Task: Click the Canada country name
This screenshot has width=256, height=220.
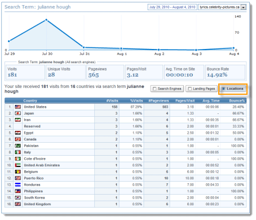Action: click(30, 139)
